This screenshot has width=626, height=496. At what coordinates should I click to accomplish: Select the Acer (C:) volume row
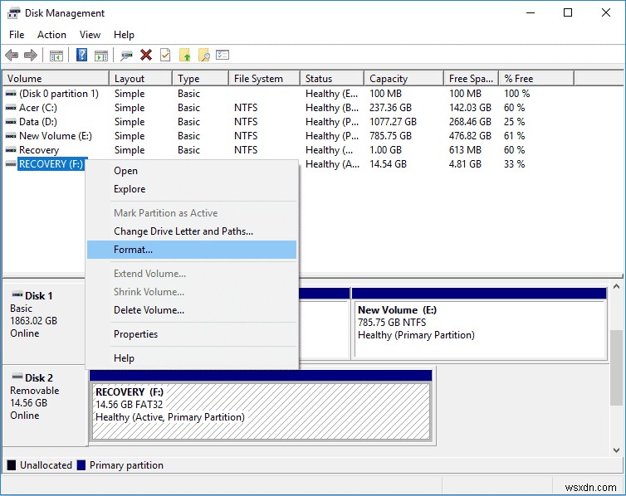40,108
